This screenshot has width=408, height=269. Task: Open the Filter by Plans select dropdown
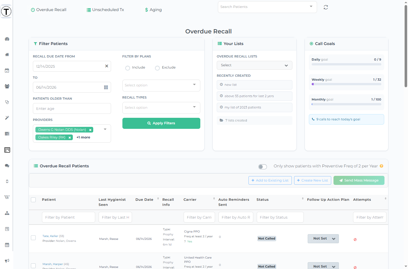(x=161, y=85)
